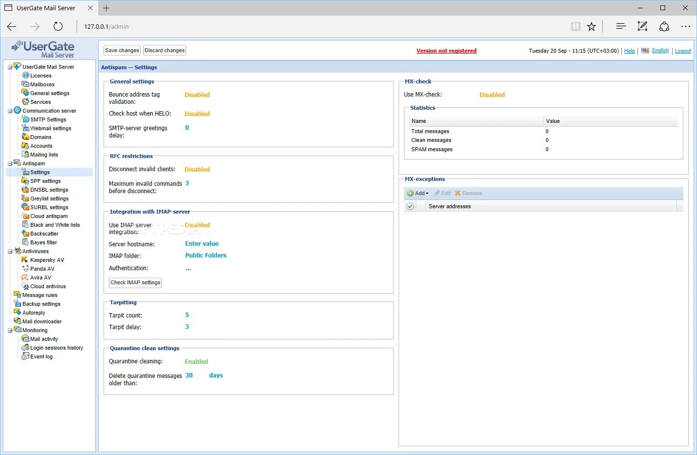Toggle Check host when HELO value
This screenshot has width=697, height=455.
197,114
